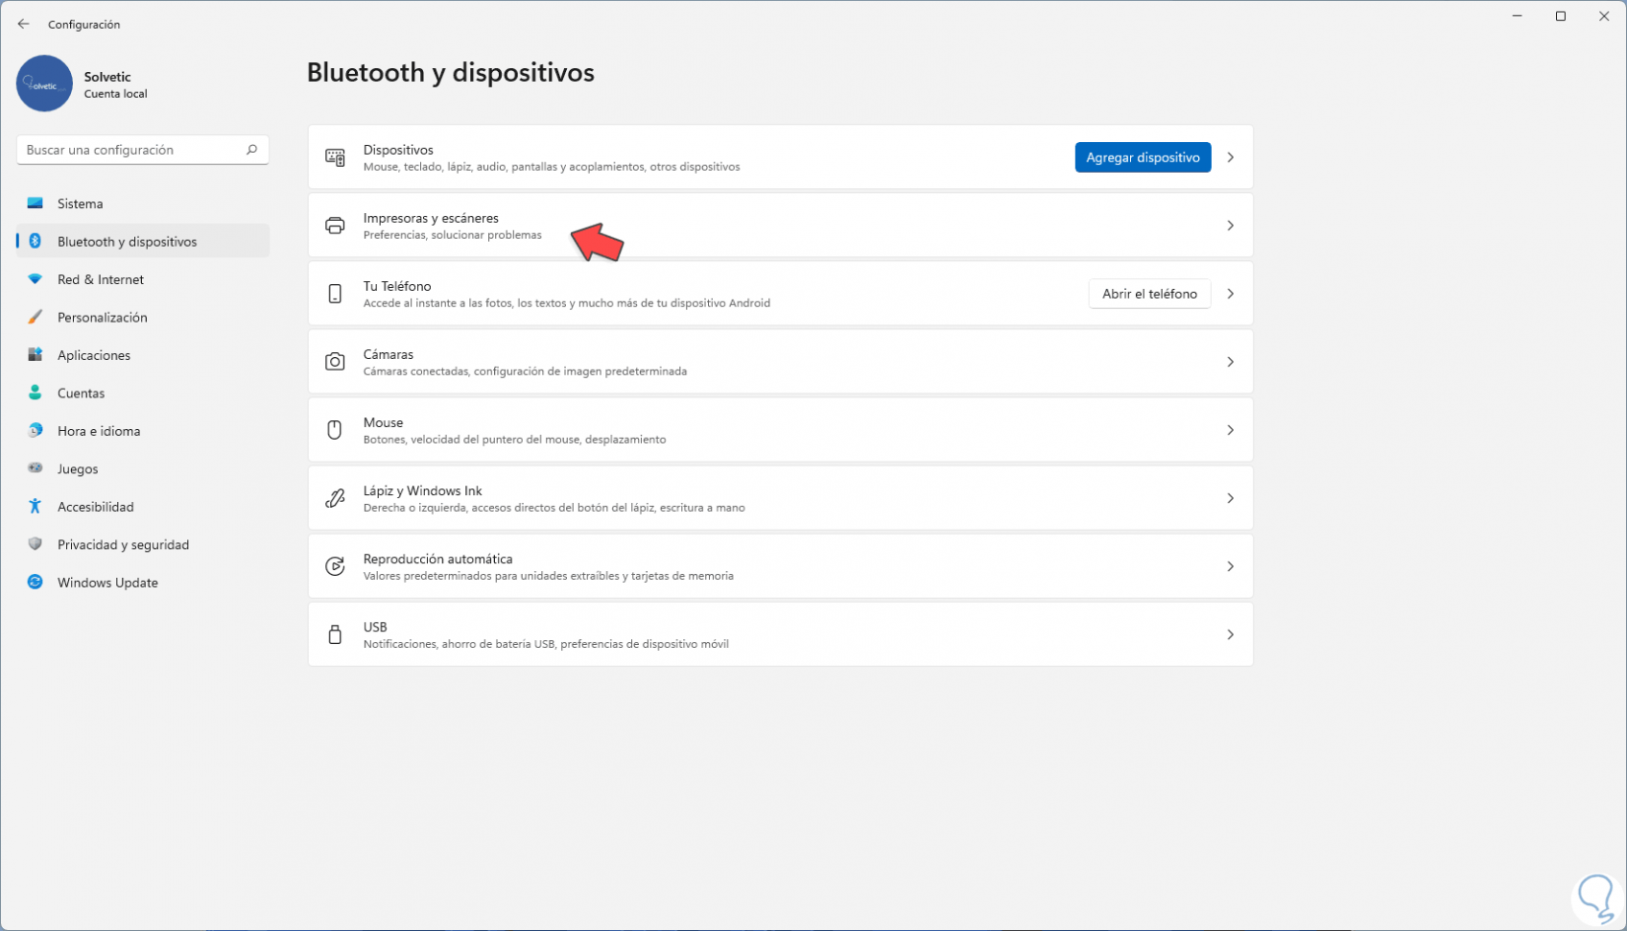1627x931 pixels.
Task: Click the Aplicaciones sidebar icon
Action: coord(35,355)
